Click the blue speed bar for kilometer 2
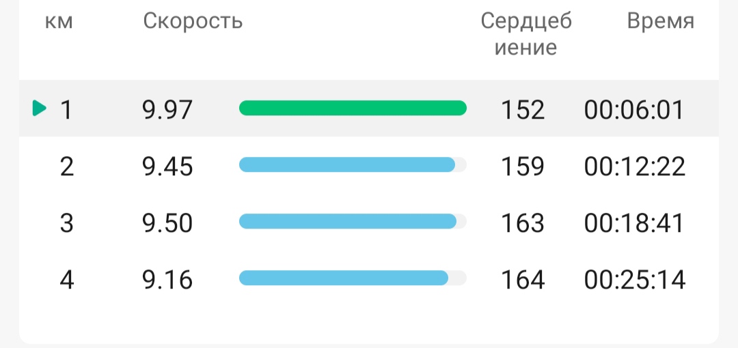738x348 pixels. click(x=347, y=164)
